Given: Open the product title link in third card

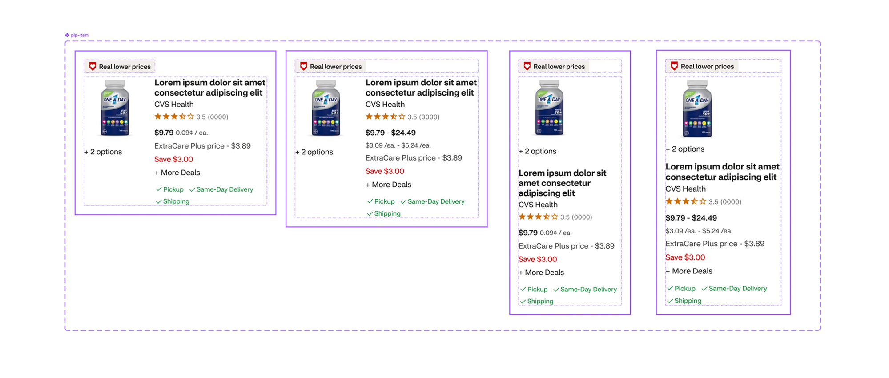Looking at the screenshot, I should click(563, 183).
